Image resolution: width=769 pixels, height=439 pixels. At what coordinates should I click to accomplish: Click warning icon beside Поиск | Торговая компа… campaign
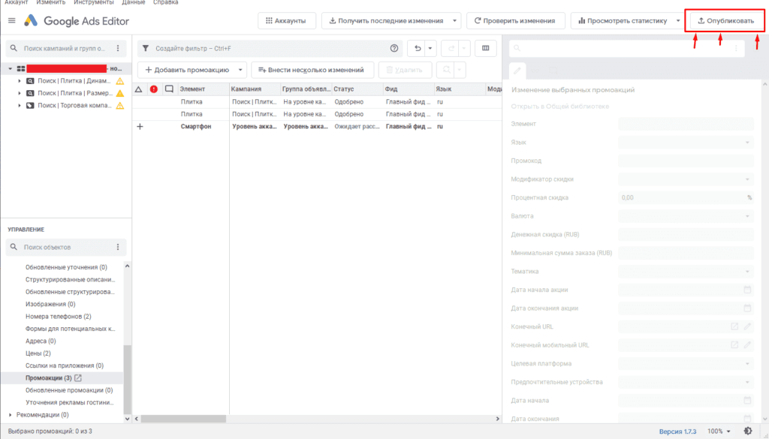click(x=119, y=105)
